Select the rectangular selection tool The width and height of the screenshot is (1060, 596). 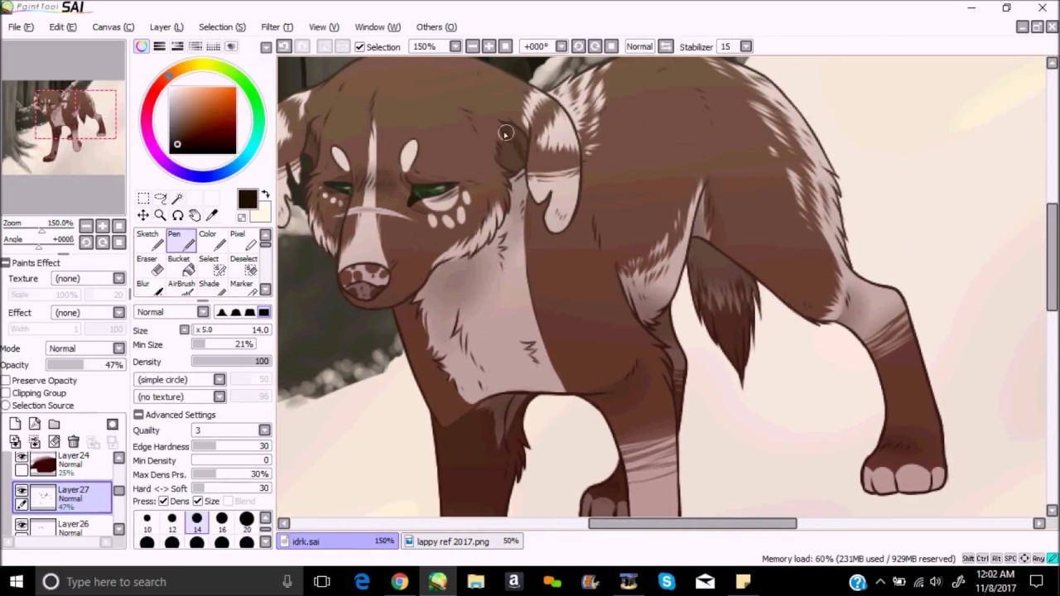click(143, 198)
